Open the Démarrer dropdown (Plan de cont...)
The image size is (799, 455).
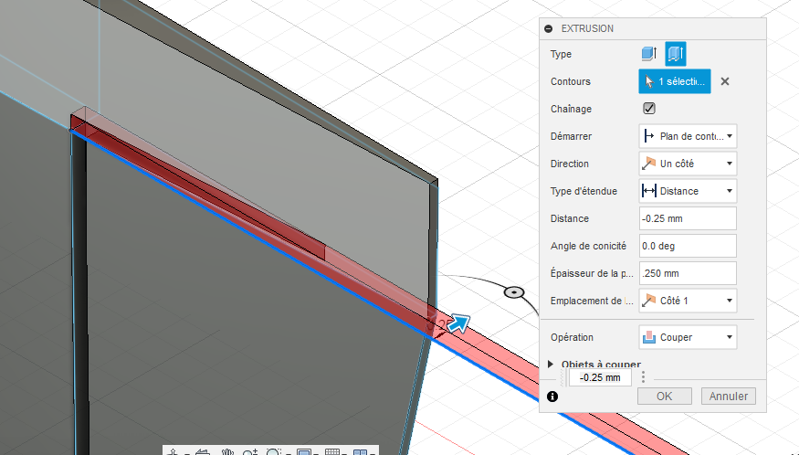pos(688,136)
